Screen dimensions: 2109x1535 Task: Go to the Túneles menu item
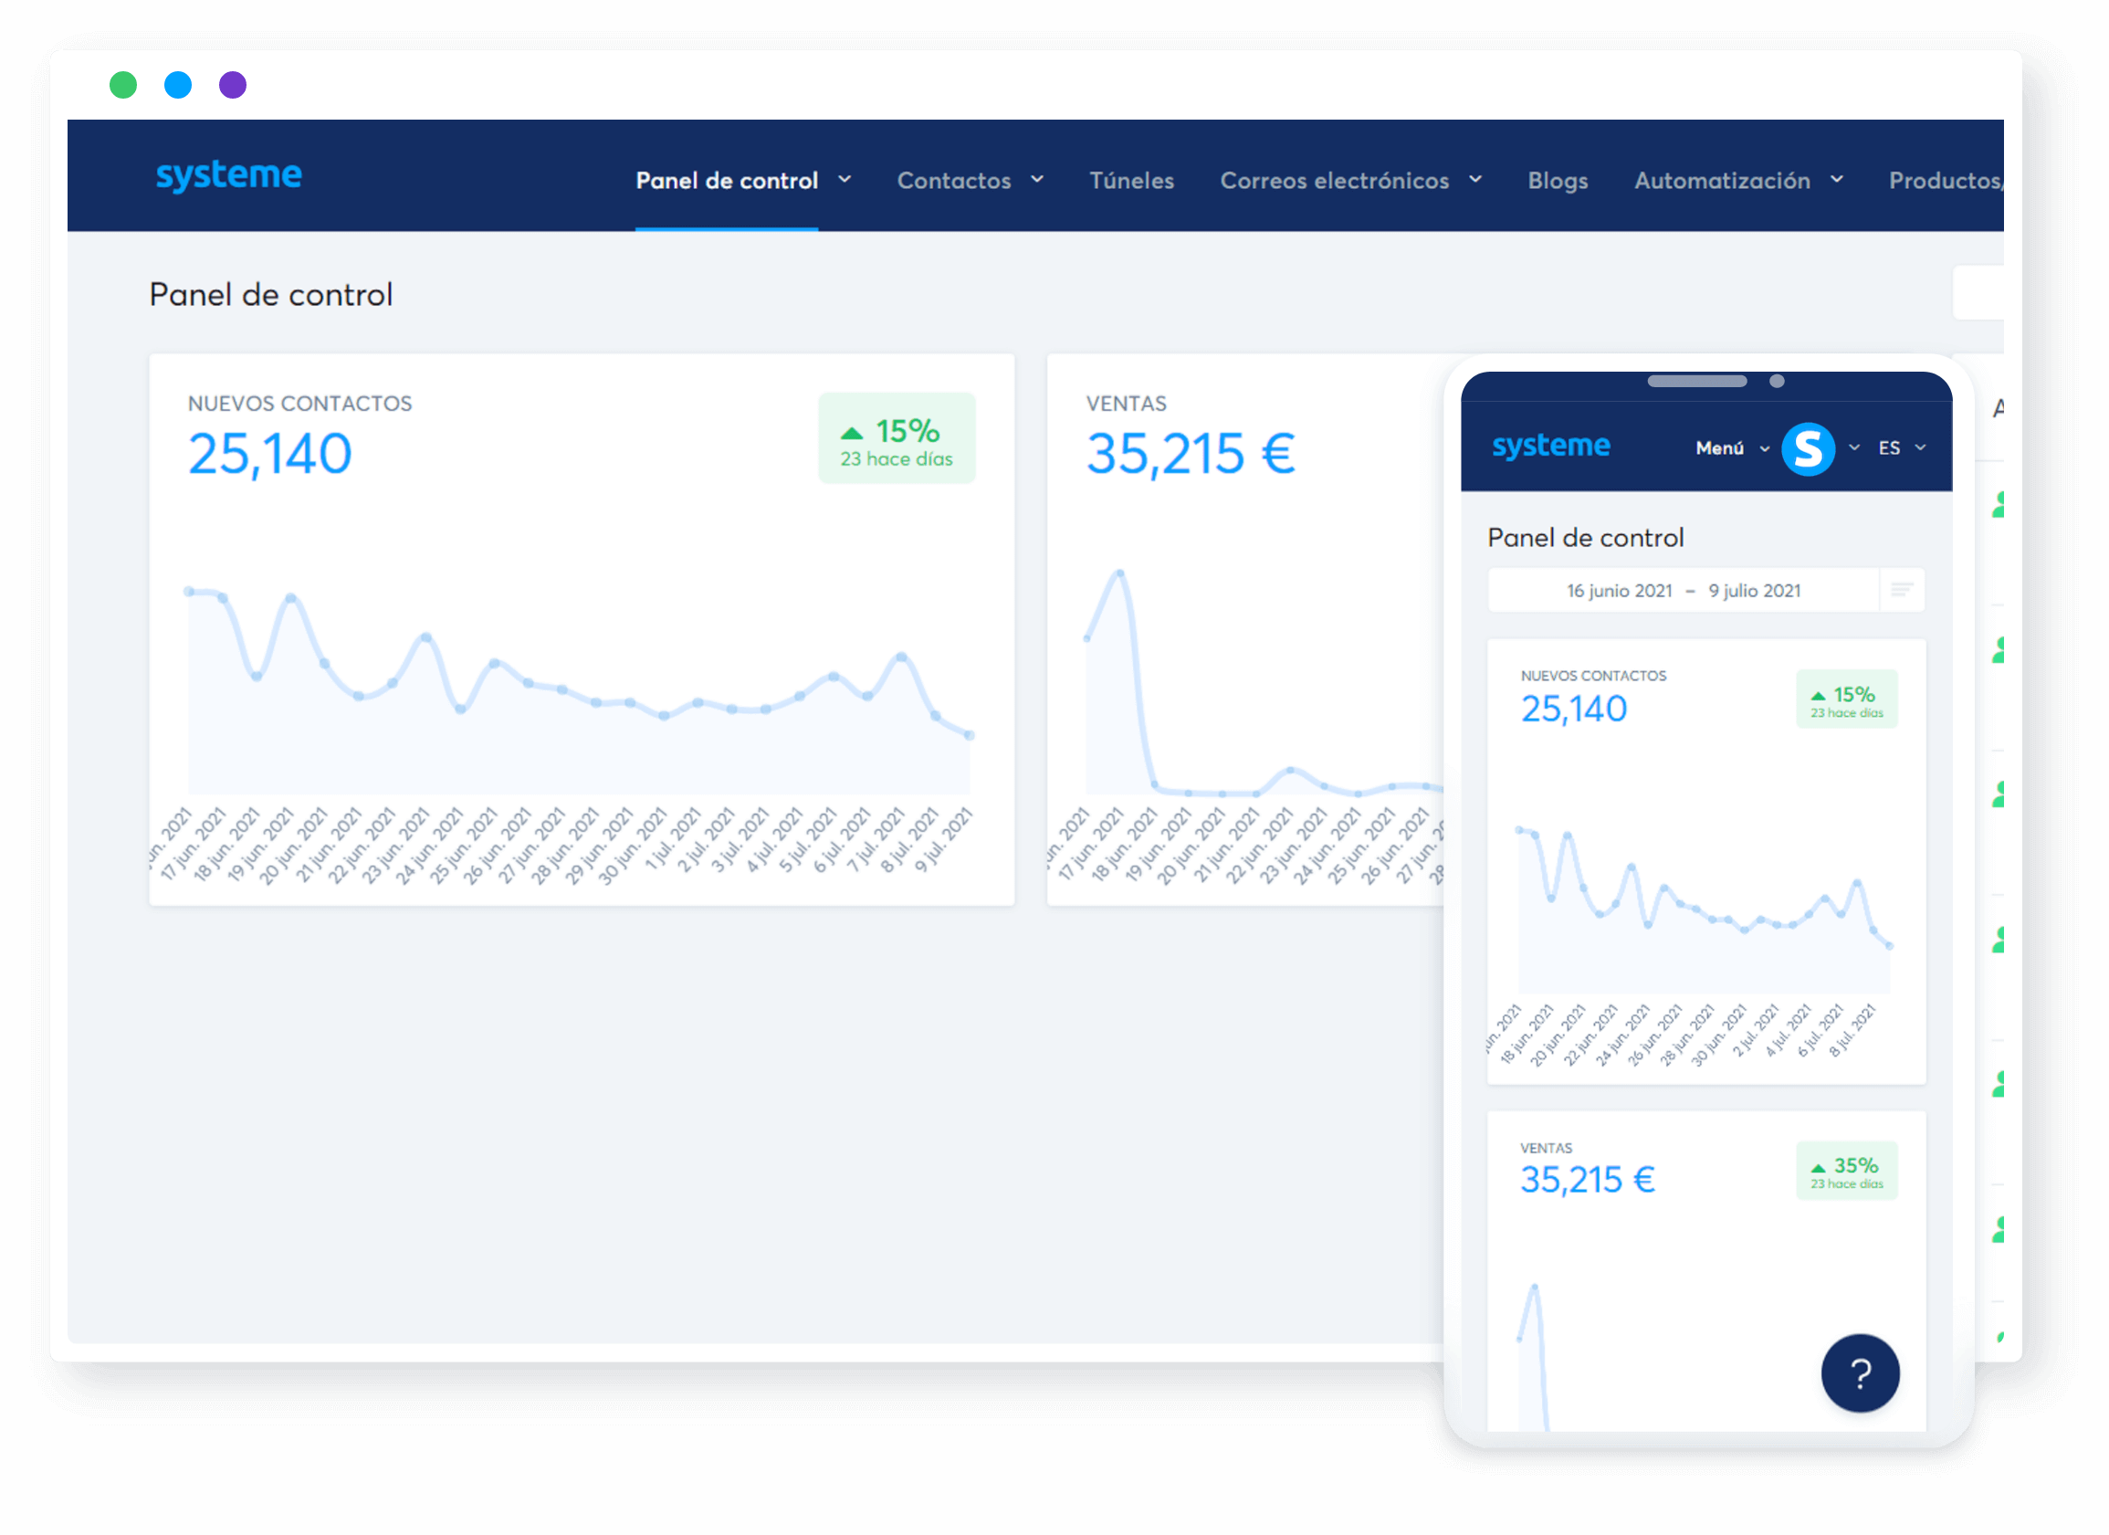point(1131,181)
